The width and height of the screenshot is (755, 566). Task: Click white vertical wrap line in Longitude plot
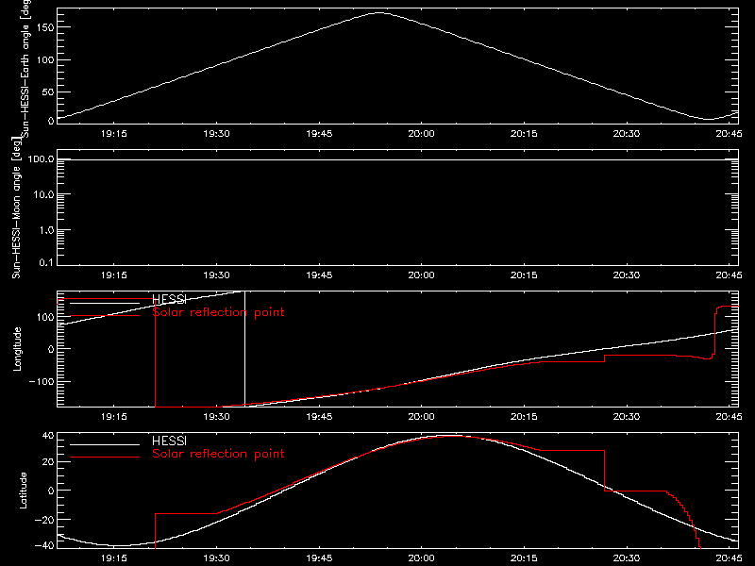point(245,348)
